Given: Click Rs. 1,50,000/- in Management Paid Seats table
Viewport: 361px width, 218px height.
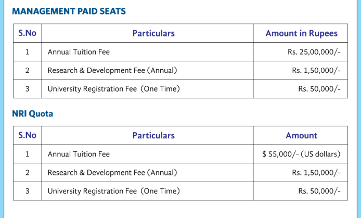Looking at the screenshot, I should tap(316, 70).
